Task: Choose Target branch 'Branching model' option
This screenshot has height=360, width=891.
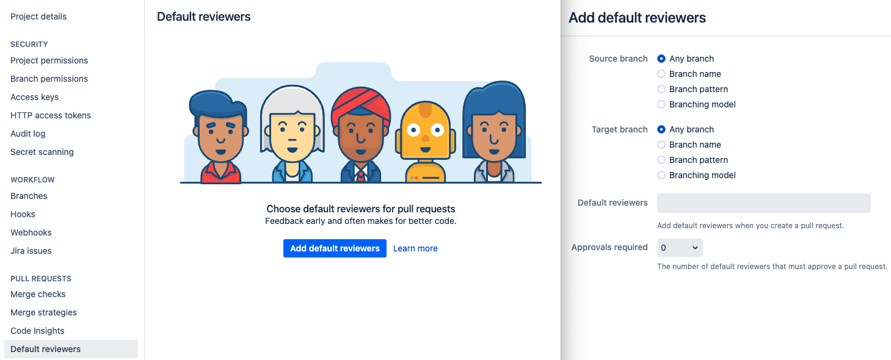Action: [x=661, y=175]
